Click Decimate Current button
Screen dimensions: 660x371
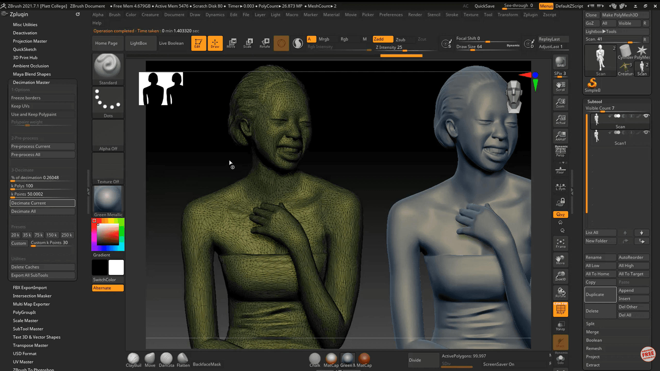pos(42,203)
